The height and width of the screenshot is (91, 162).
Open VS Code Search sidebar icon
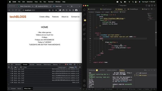click(x=84, y=15)
